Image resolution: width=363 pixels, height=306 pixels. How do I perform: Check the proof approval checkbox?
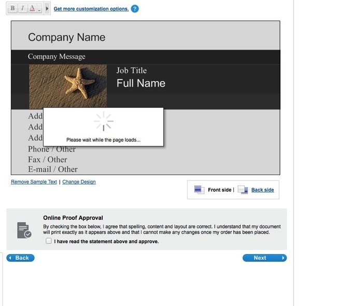(x=49, y=241)
